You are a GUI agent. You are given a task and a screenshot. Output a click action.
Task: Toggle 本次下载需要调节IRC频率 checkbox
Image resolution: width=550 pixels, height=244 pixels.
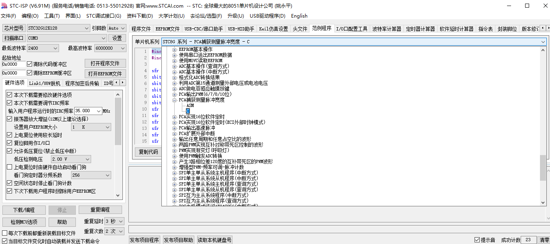point(10,103)
